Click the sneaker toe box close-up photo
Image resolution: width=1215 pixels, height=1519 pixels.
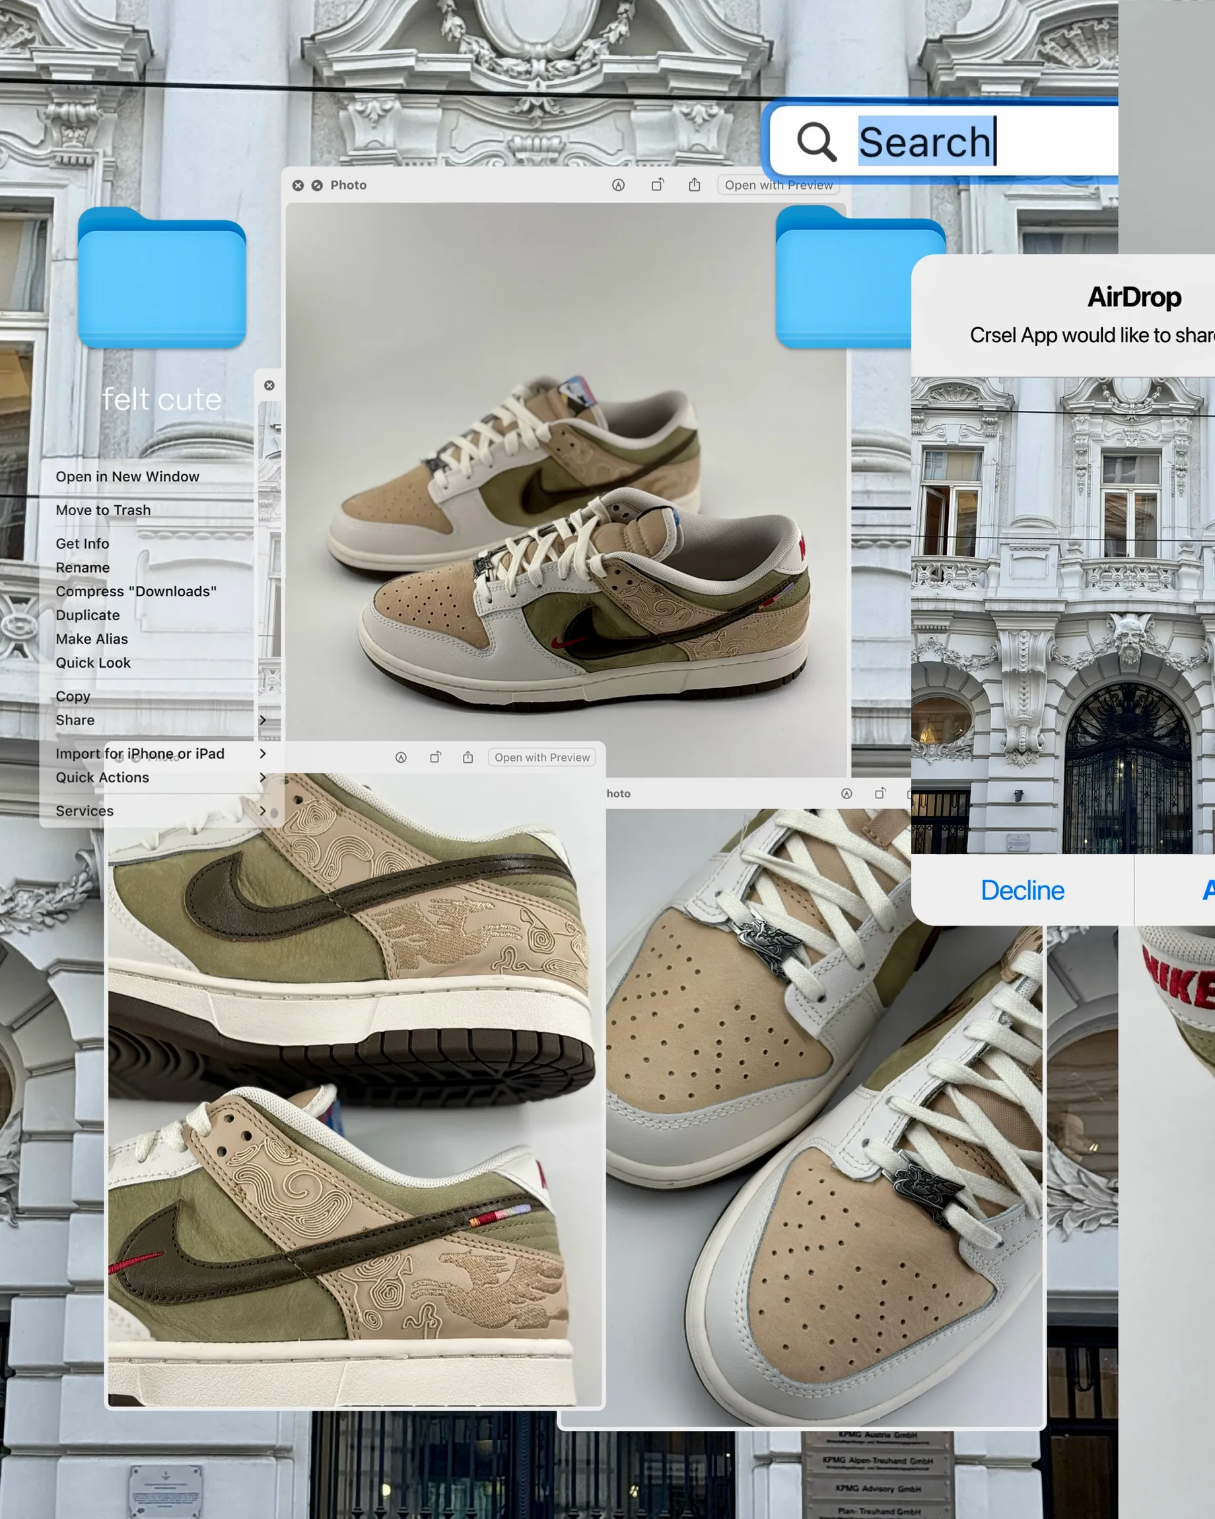pyautogui.click(x=824, y=1118)
